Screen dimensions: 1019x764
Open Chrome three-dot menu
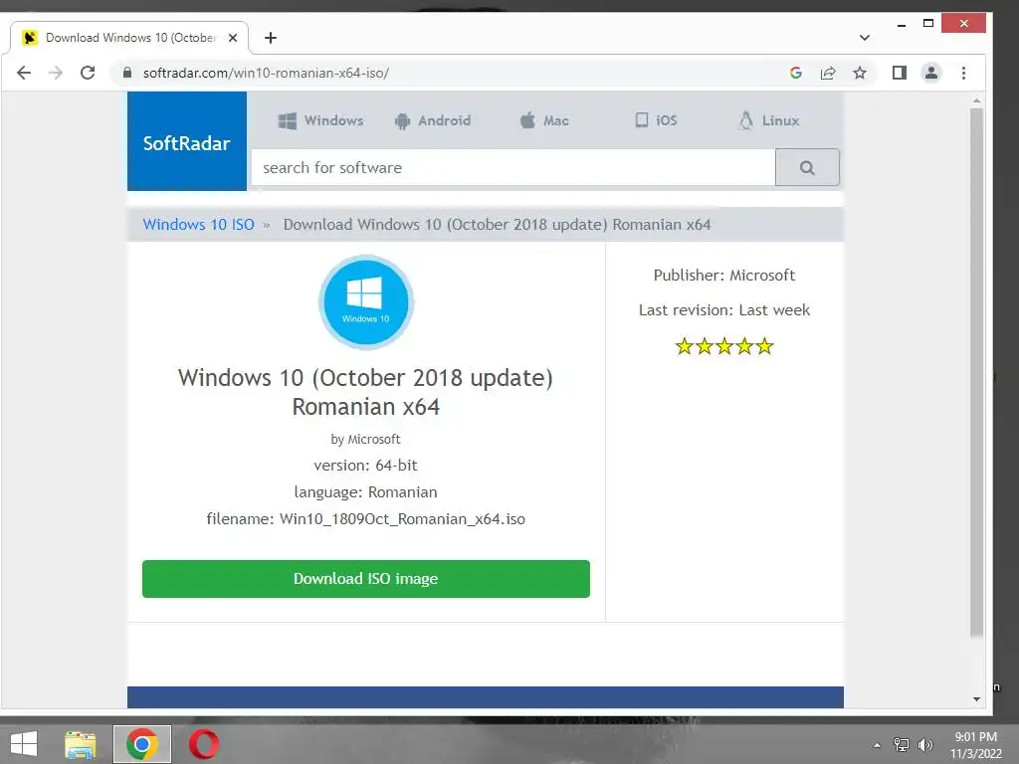pos(963,73)
